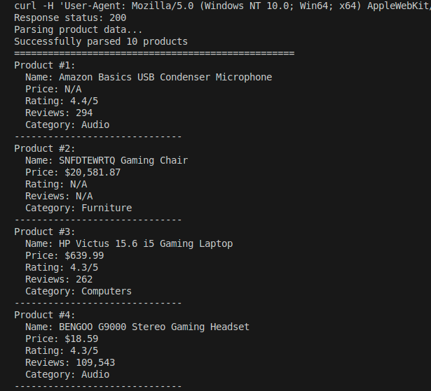Click the "Category: Computers" line
The height and width of the screenshot is (391, 431).
click(78, 291)
